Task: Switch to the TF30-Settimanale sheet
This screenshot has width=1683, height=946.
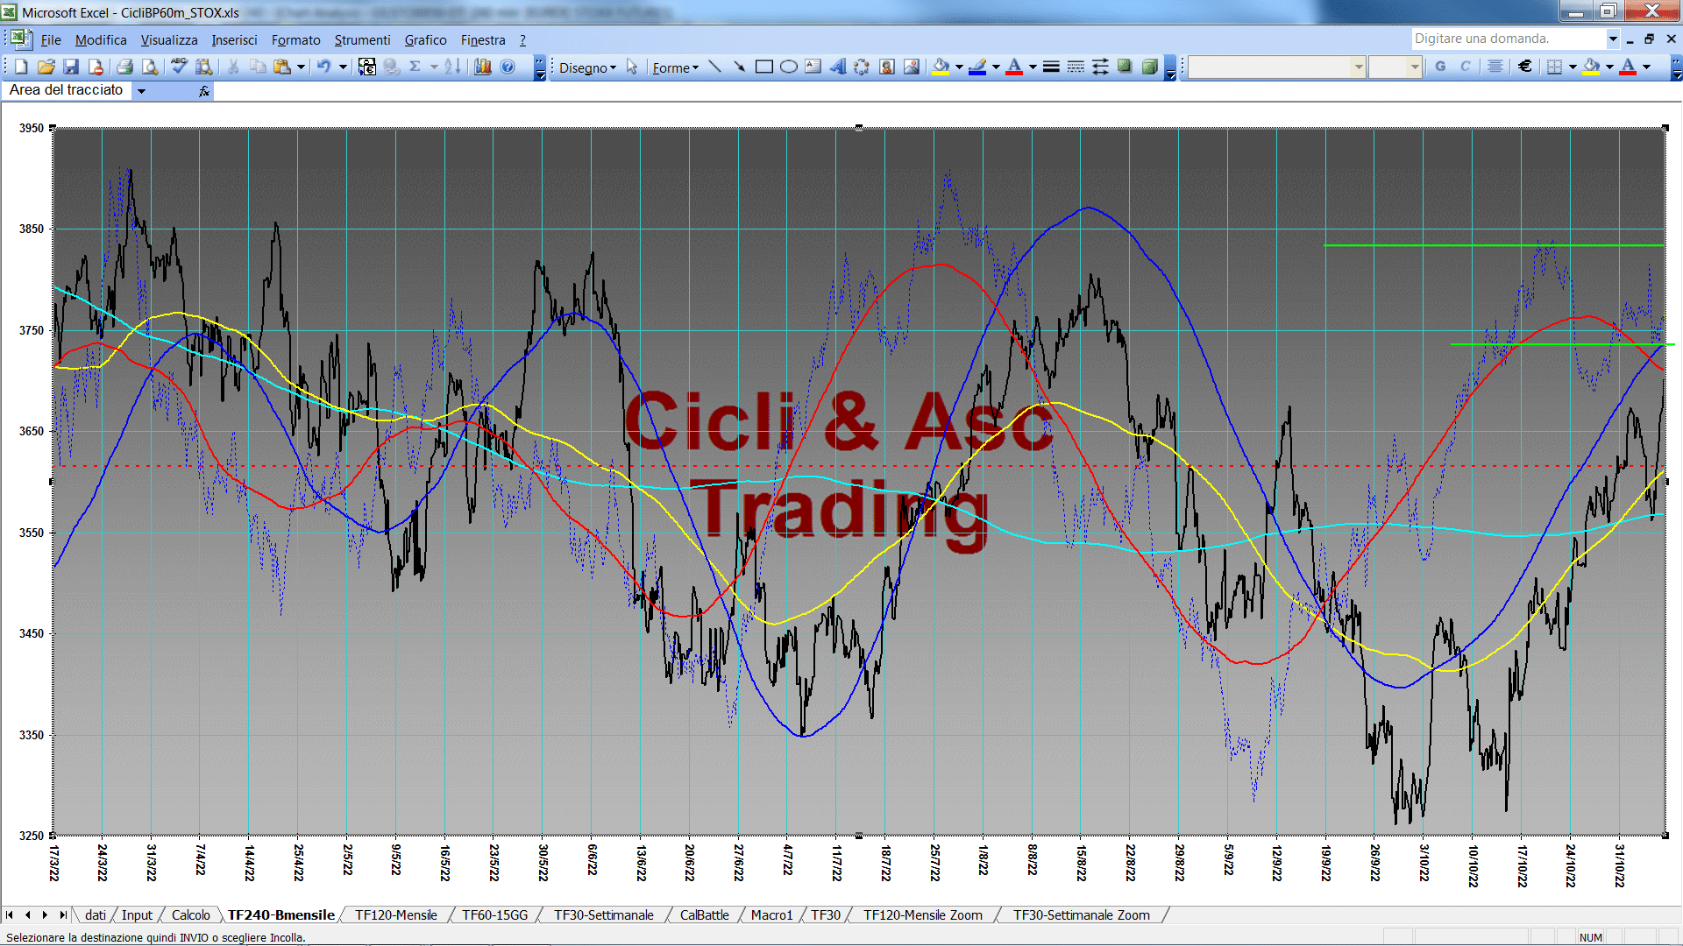Action: [604, 915]
